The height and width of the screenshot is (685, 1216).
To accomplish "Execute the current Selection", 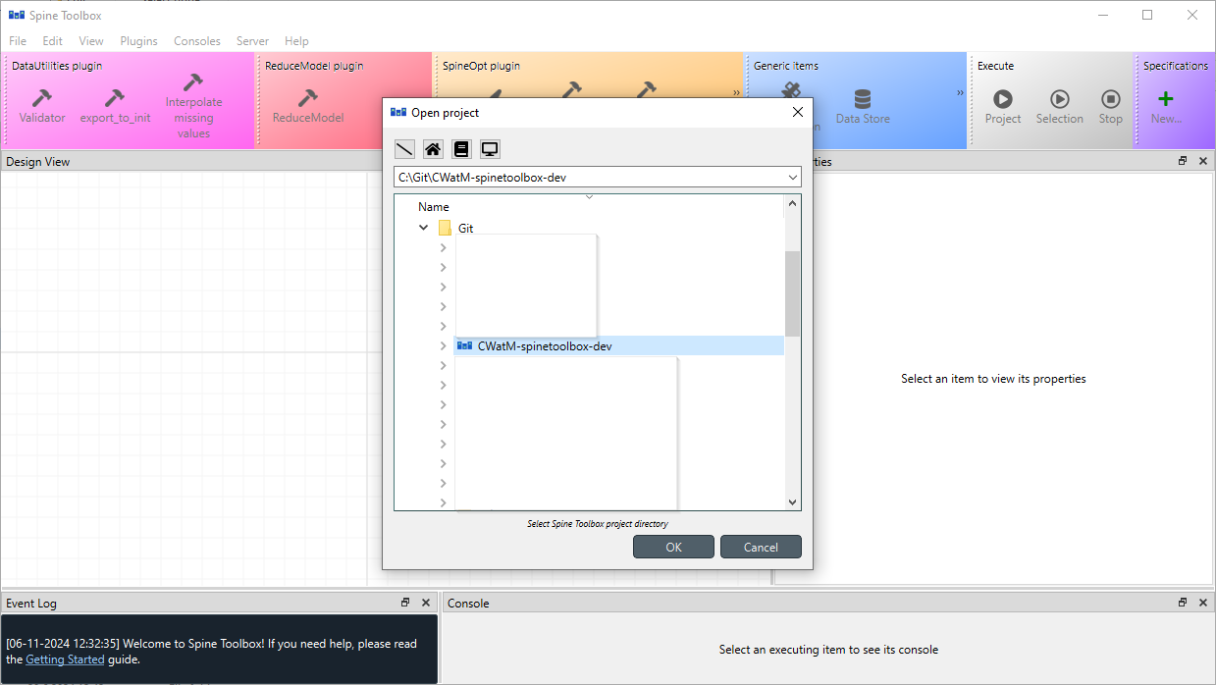I will 1060,107.
